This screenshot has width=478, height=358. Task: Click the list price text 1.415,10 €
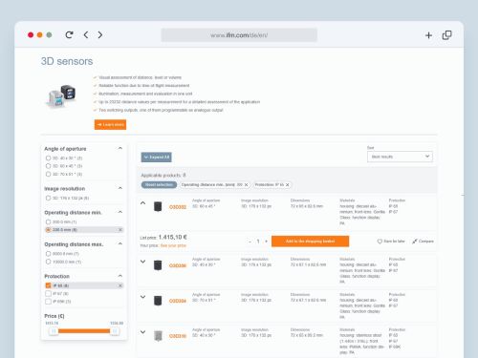[x=173, y=237]
